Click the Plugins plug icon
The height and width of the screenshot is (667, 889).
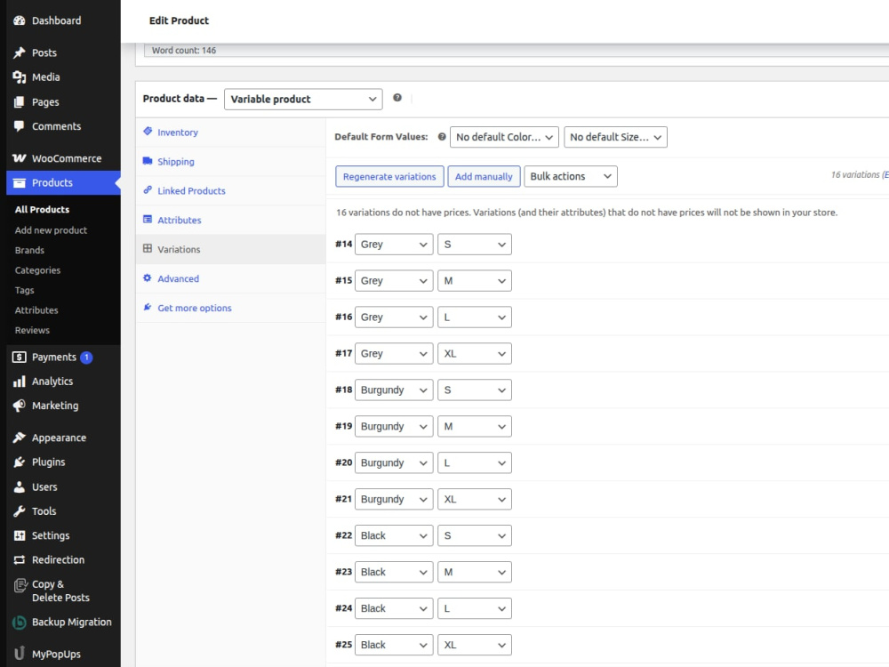click(x=20, y=462)
